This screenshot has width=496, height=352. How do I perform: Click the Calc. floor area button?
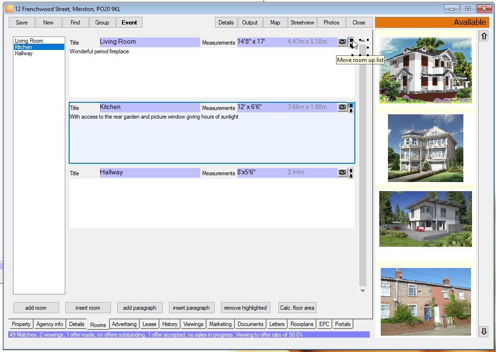pos(297,308)
